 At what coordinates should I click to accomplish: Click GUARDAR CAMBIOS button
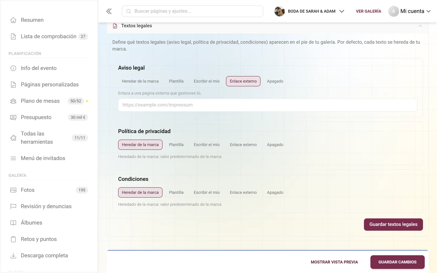(397, 262)
